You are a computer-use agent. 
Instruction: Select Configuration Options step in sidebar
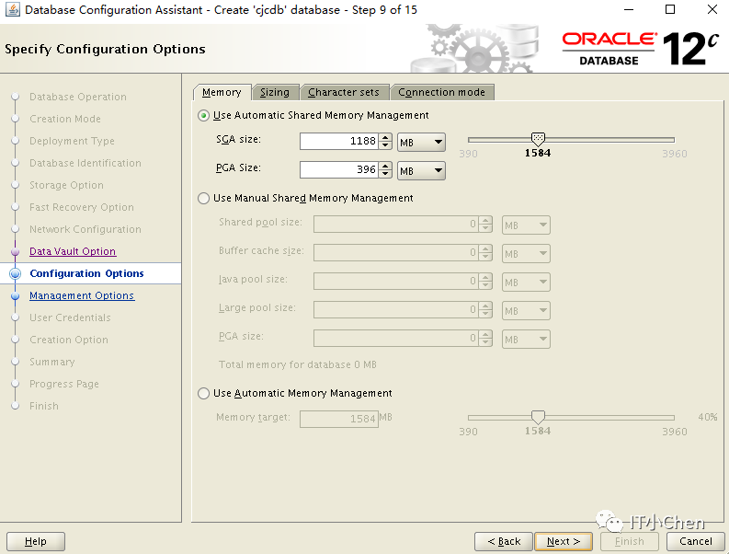coord(86,273)
